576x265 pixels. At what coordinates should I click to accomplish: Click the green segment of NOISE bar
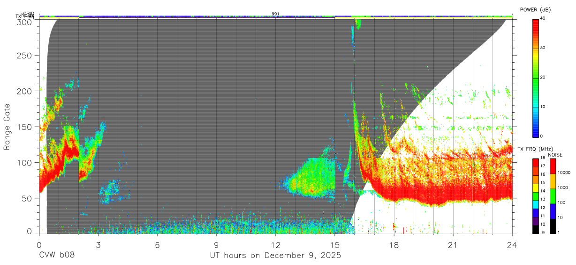click(552, 196)
